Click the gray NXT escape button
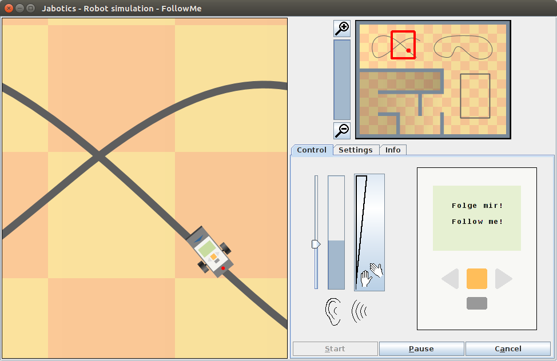The image size is (557, 361). tap(477, 303)
